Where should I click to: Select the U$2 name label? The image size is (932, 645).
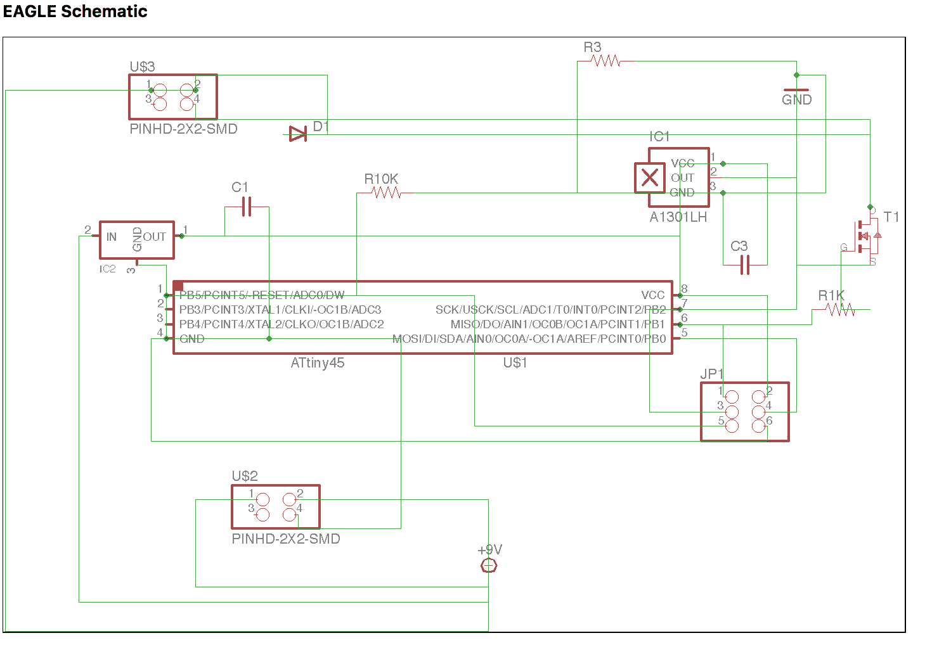click(x=245, y=476)
